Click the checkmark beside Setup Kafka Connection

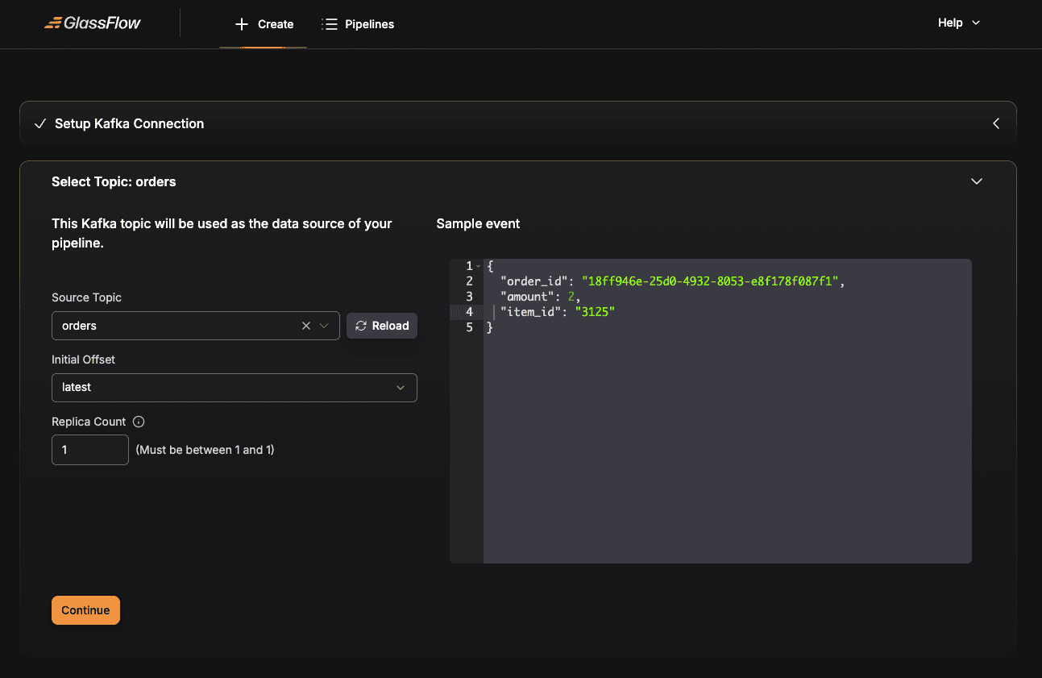(39, 123)
